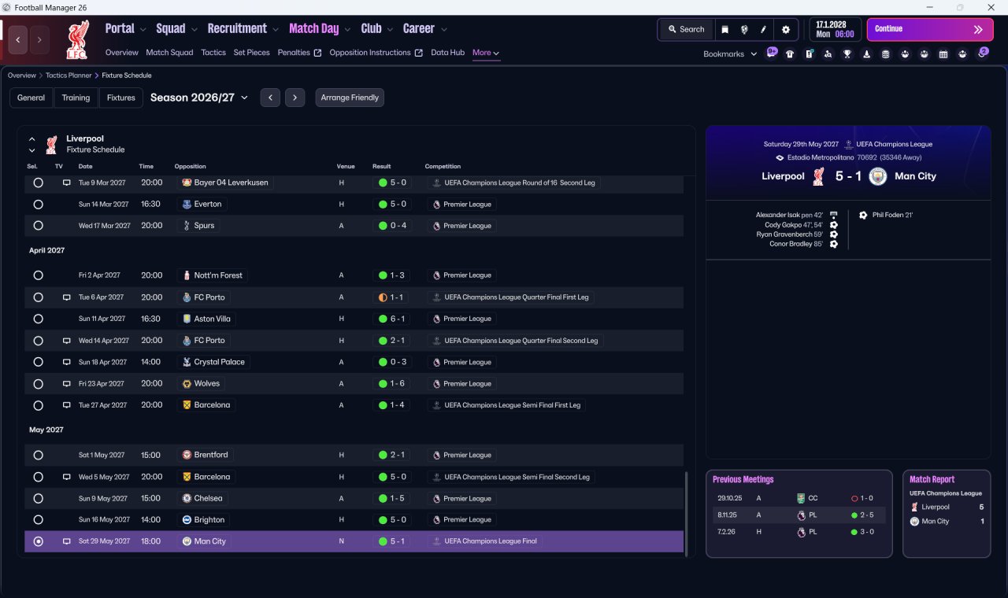
Task: Click the Man City crest in match header
Action: pos(877,176)
